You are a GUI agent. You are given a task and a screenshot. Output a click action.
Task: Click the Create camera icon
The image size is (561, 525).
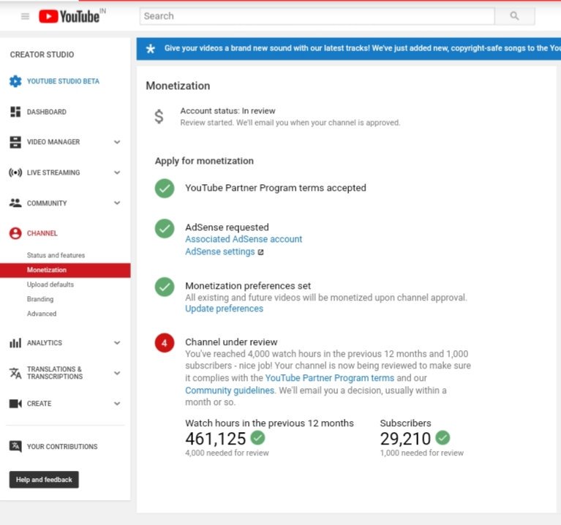click(15, 404)
